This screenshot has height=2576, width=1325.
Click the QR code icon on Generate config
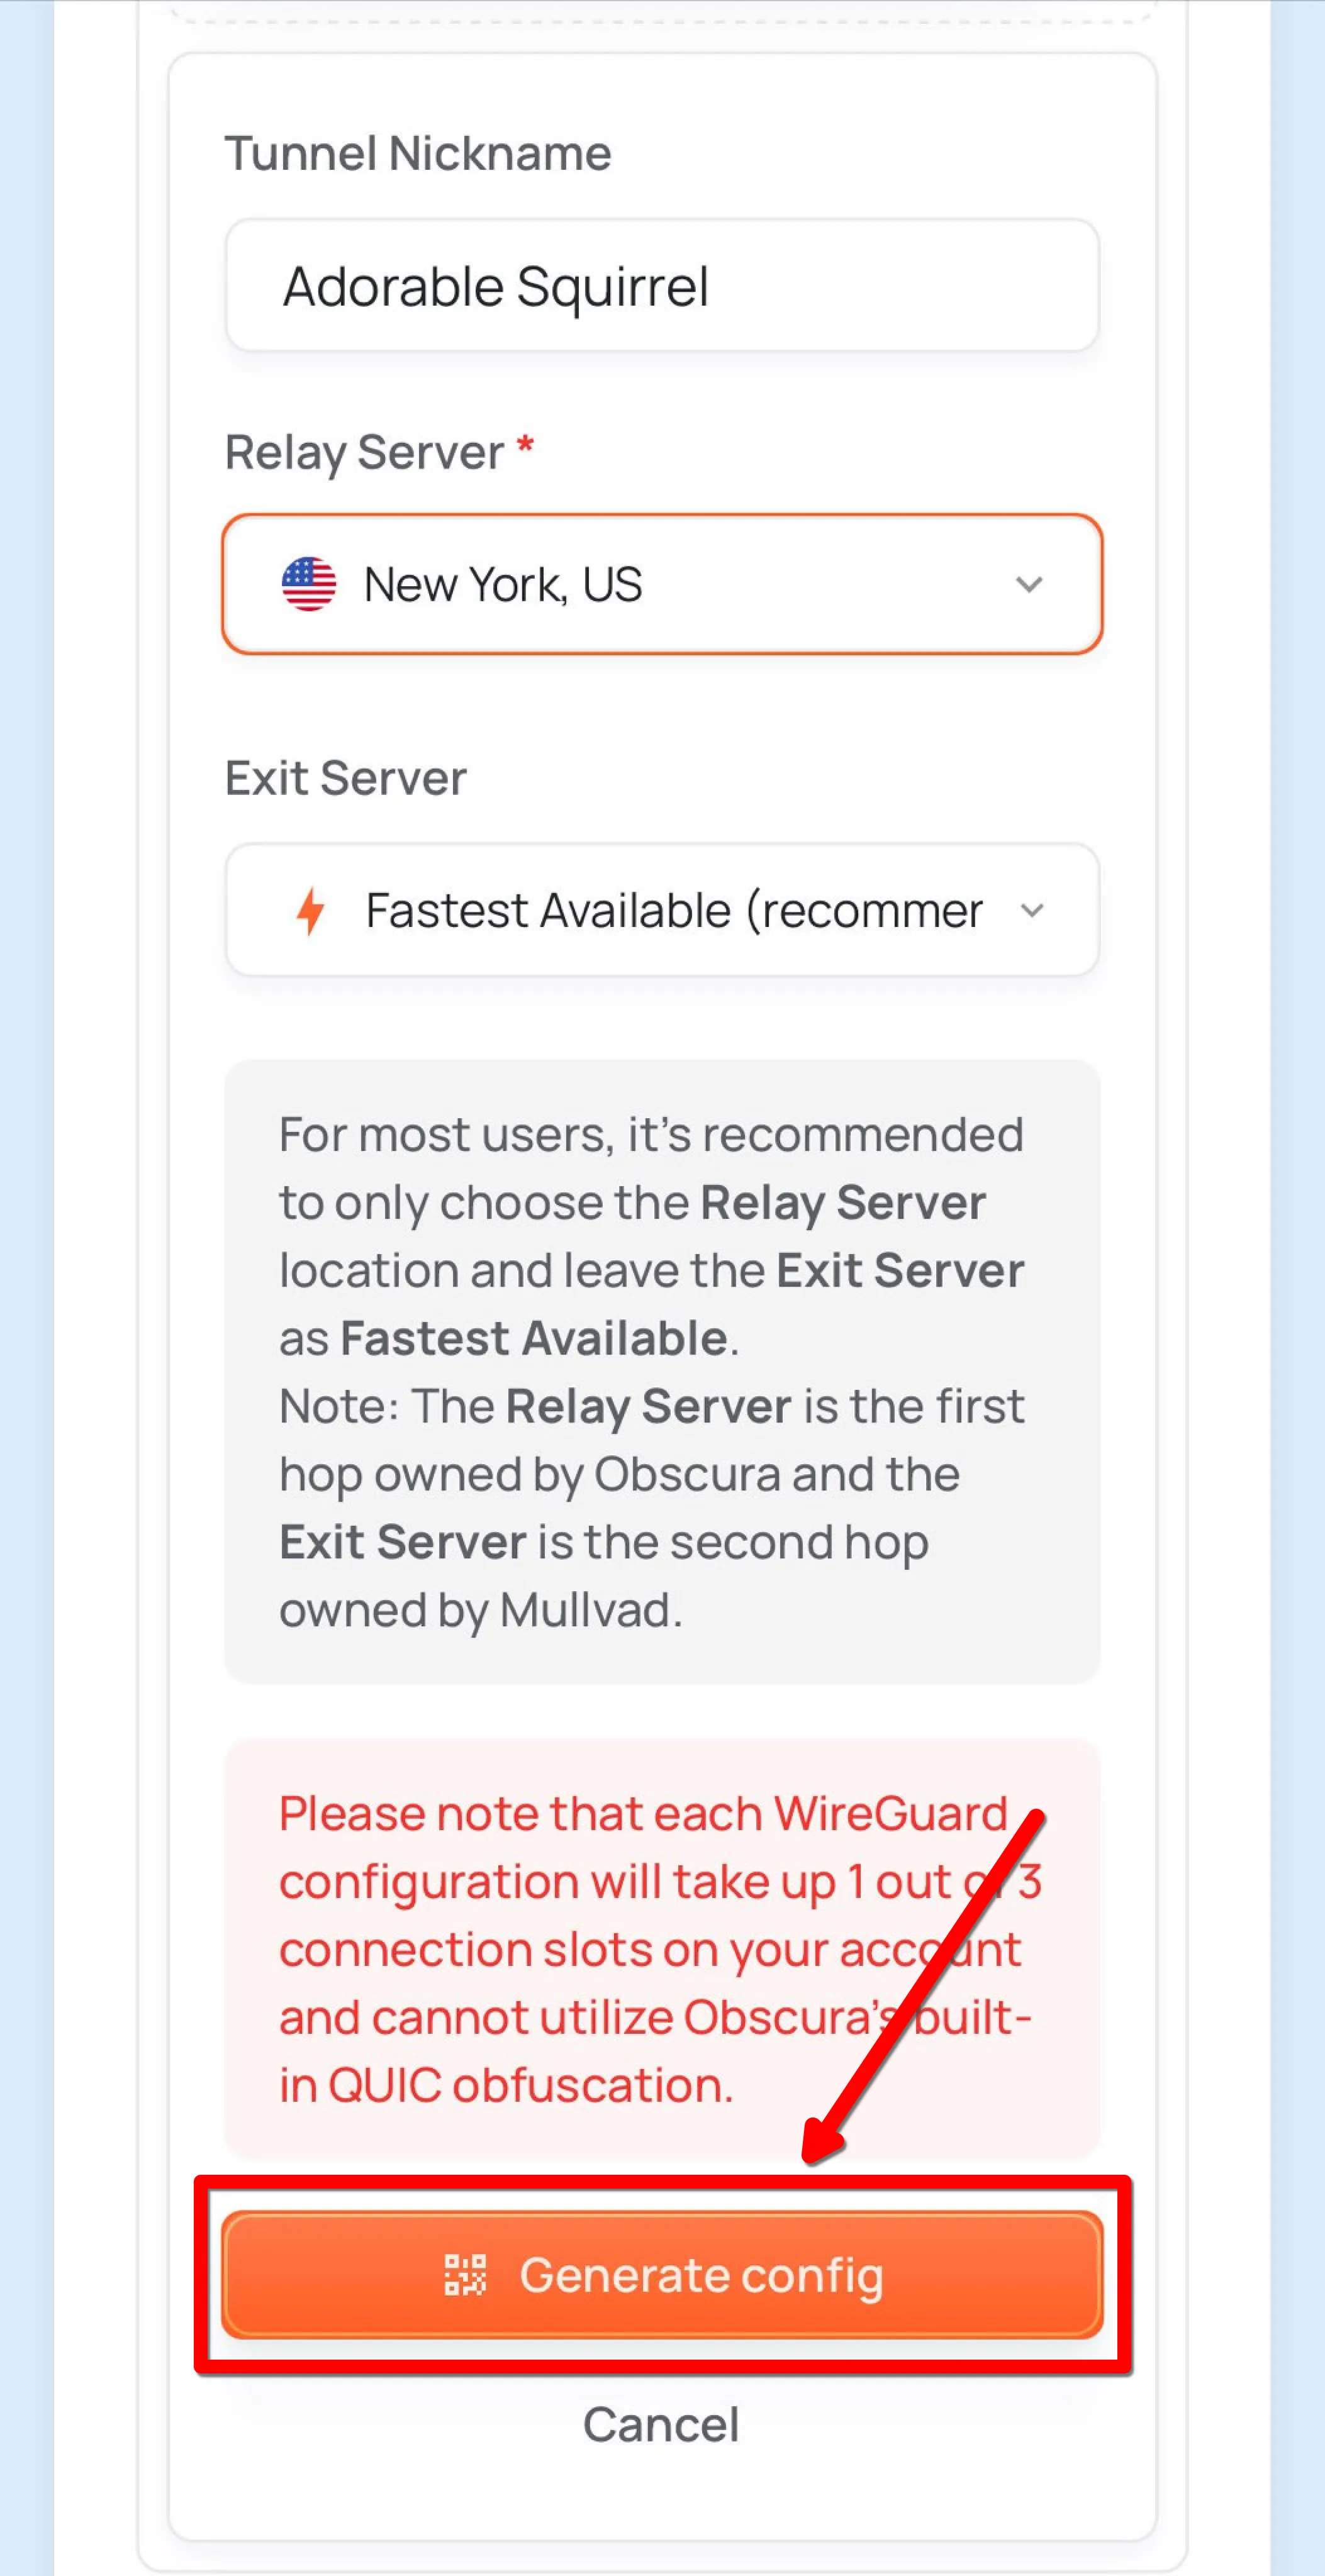(x=466, y=2275)
